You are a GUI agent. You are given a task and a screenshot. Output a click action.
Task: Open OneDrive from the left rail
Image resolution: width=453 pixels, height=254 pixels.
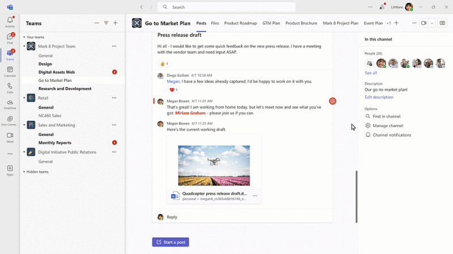tap(10, 104)
